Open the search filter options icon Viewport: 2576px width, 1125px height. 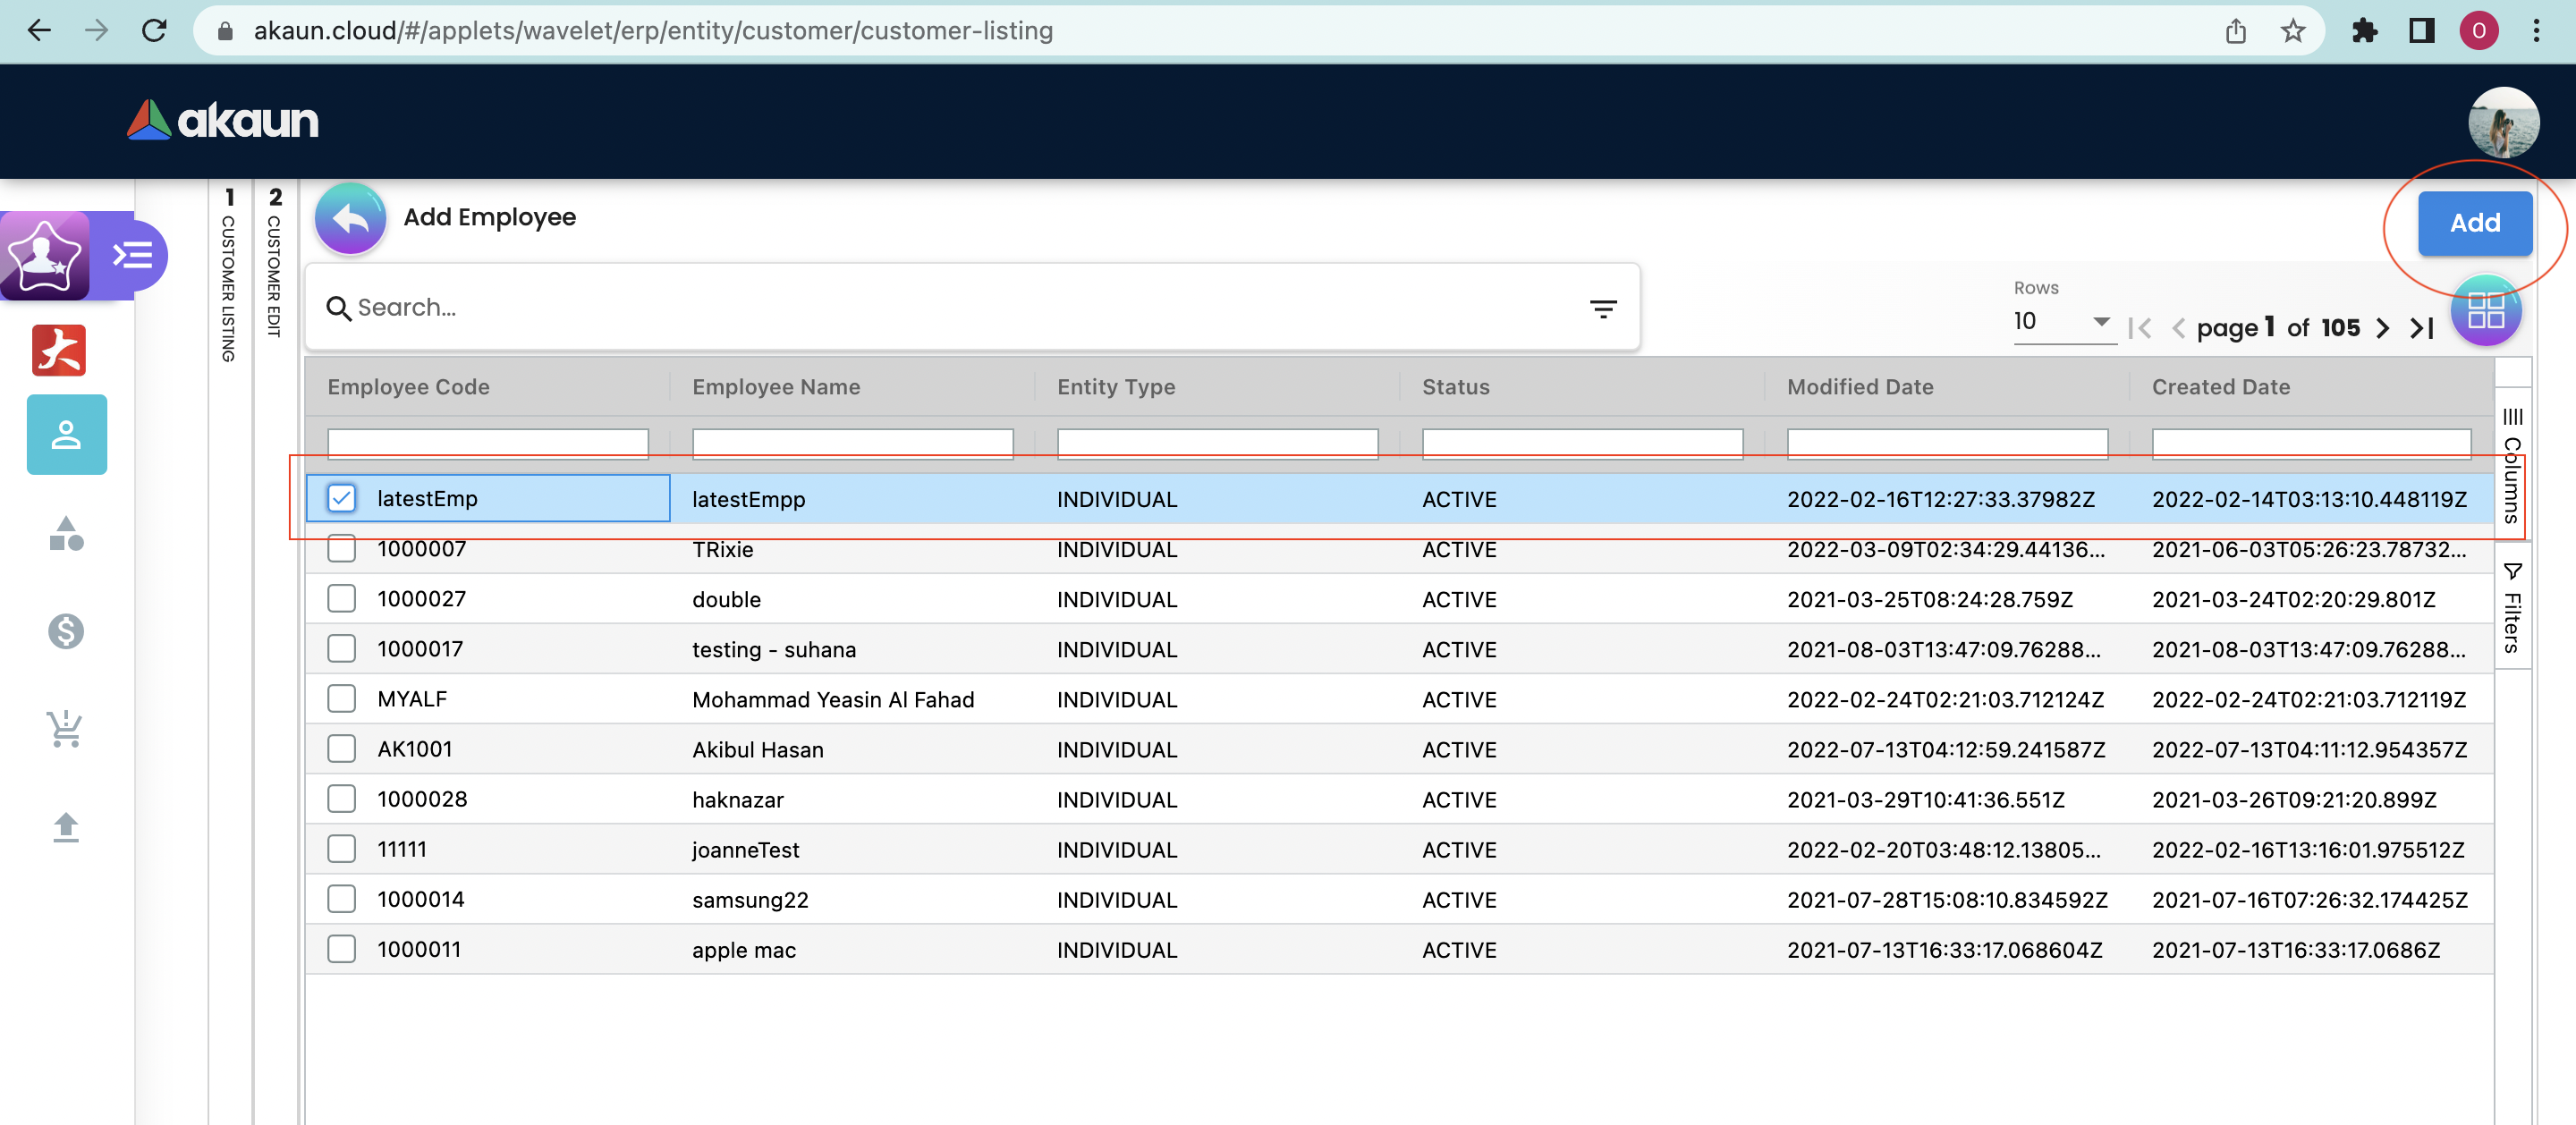click(x=1603, y=309)
